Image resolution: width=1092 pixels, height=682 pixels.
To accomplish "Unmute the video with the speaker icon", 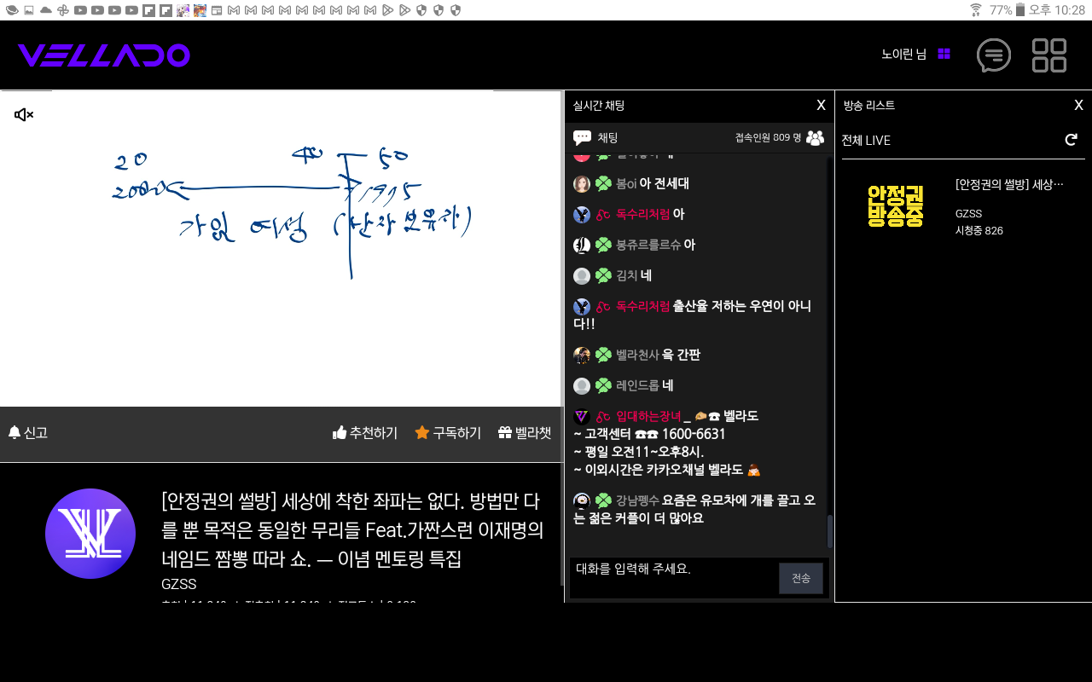I will point(24,115).
